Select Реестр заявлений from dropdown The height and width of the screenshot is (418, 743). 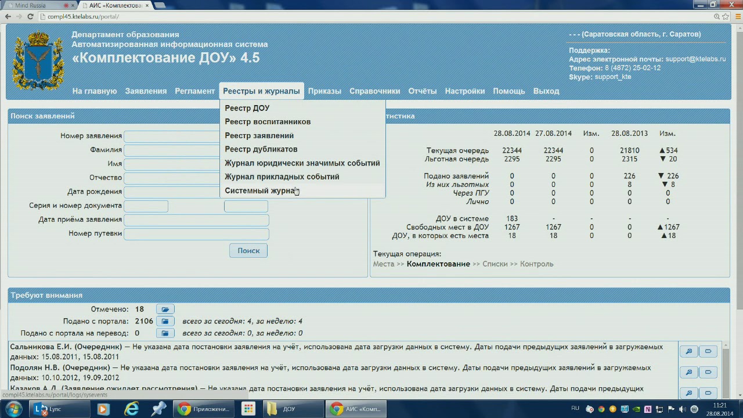click(302, 136)
